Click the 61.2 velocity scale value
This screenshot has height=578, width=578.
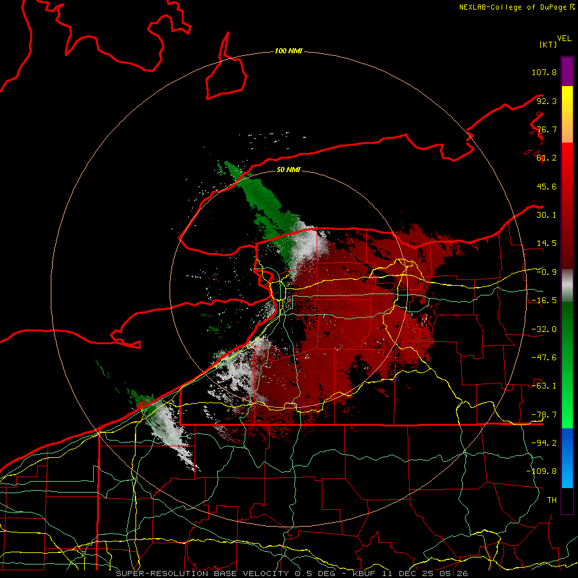[547, 158]
